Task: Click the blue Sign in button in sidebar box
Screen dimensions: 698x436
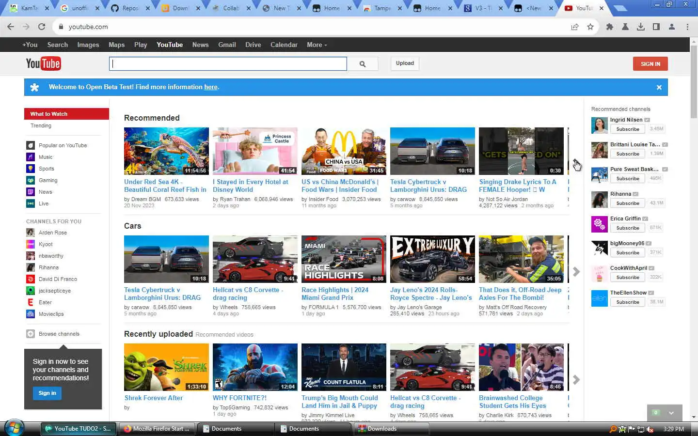Action: pos(47,393)
